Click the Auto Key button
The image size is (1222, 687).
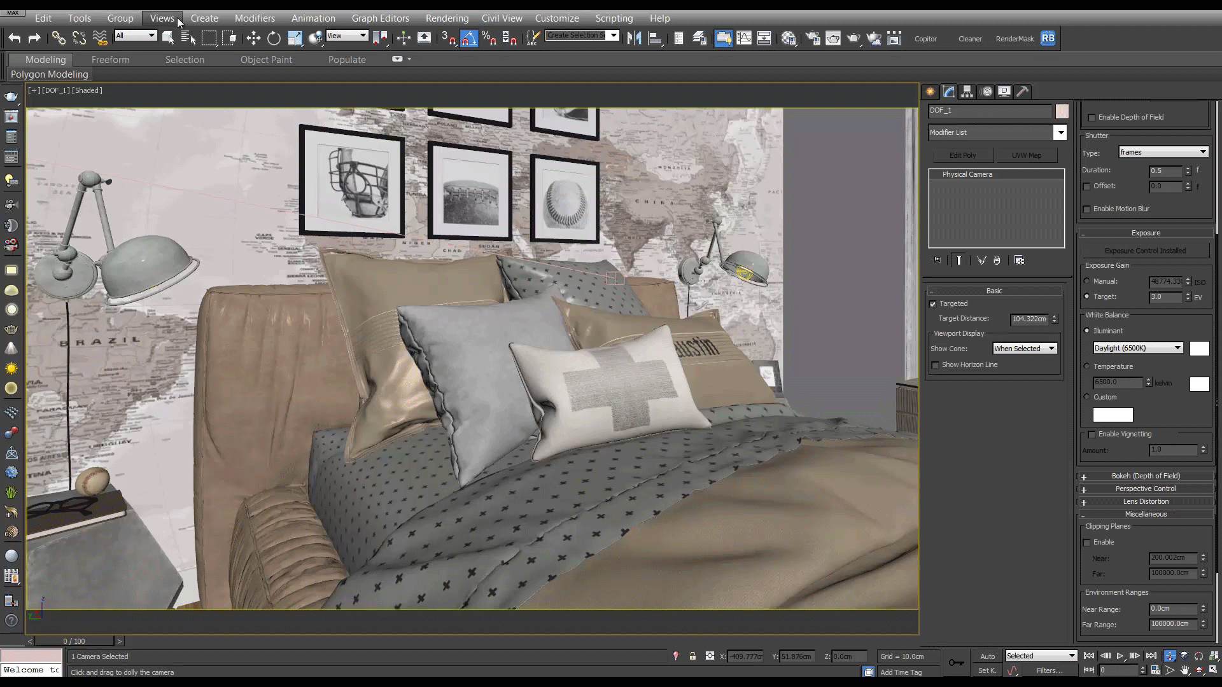[987, 656]
